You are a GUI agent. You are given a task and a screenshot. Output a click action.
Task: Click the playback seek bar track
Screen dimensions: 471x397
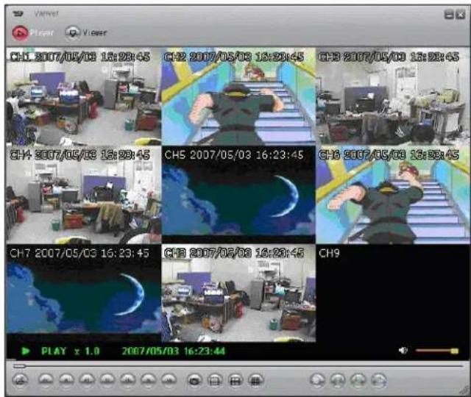(235, 365)
